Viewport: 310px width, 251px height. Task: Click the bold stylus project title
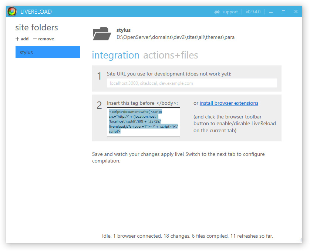tap(124, 30)
